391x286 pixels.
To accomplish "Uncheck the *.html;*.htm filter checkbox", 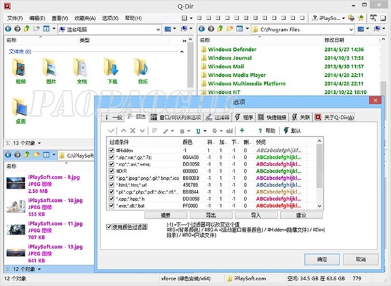I will point(111,185).
